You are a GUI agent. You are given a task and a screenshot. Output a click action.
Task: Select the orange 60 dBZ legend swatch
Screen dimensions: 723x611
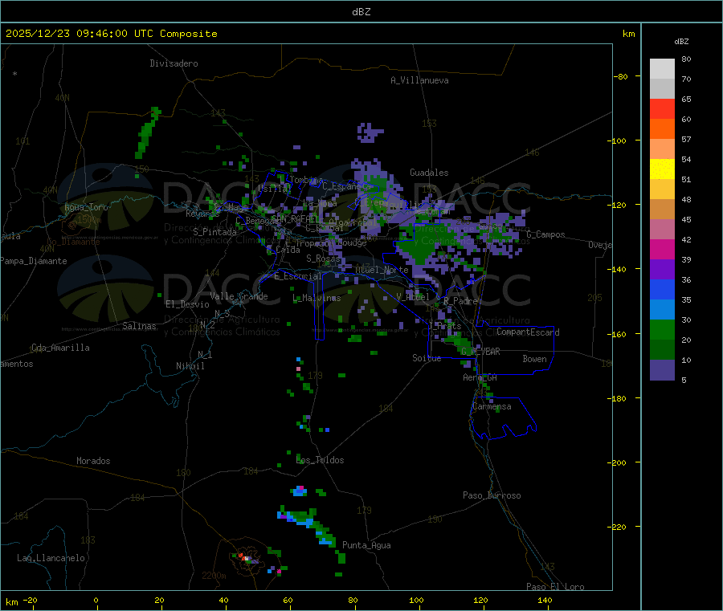tap(662, 129)
